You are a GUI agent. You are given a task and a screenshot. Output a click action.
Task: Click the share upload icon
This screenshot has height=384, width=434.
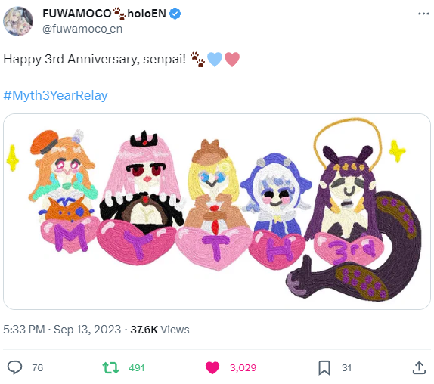pyautogui.click(x=419, y=368)
